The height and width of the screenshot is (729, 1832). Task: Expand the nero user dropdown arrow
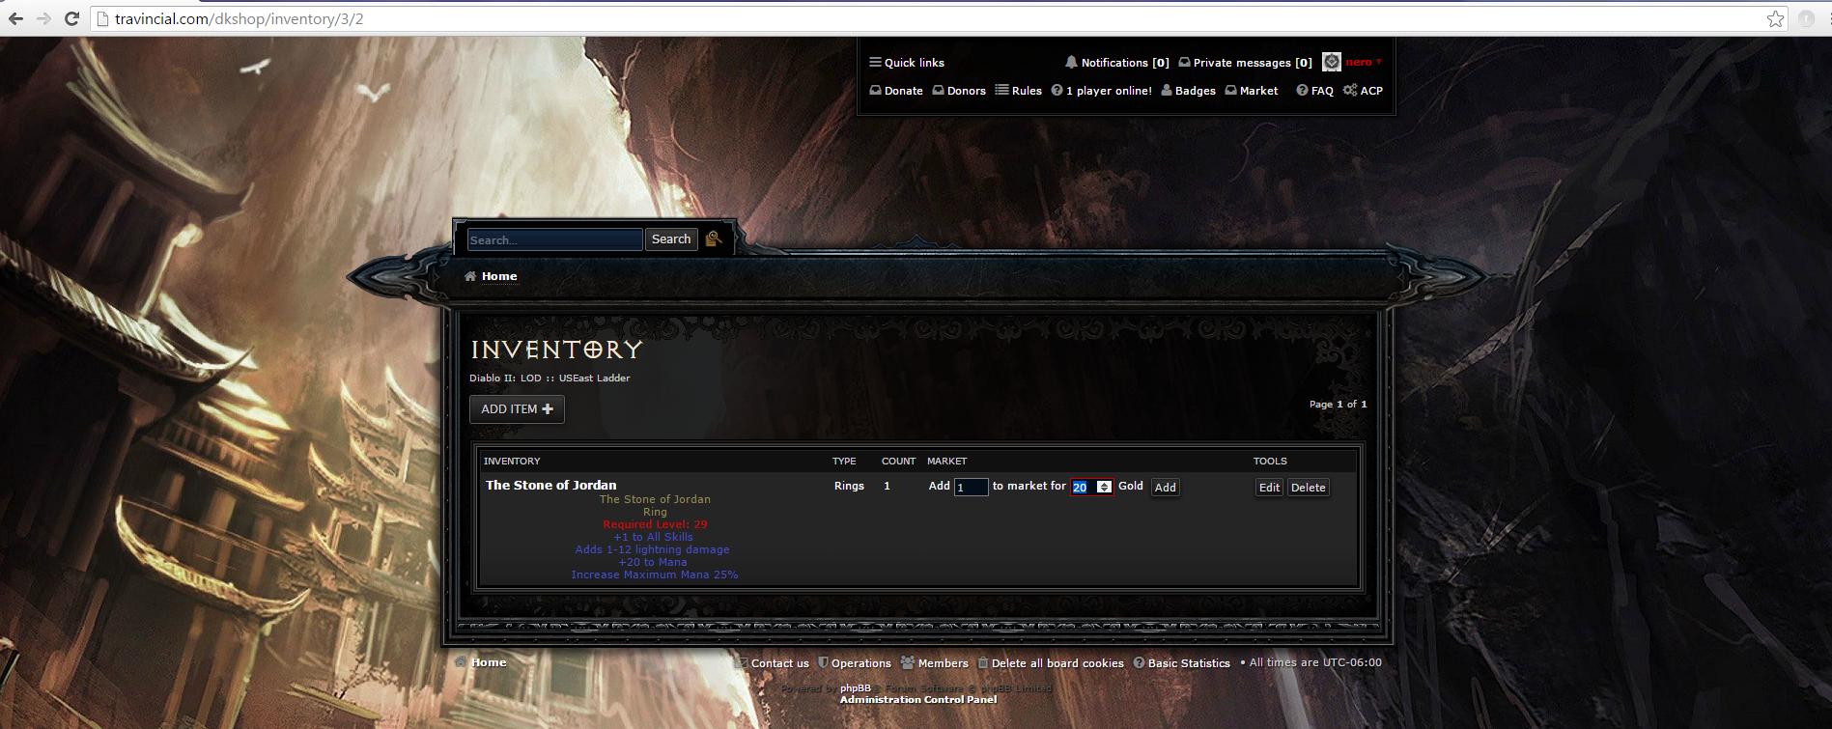pyautogui.click(x=1378, y=62)
